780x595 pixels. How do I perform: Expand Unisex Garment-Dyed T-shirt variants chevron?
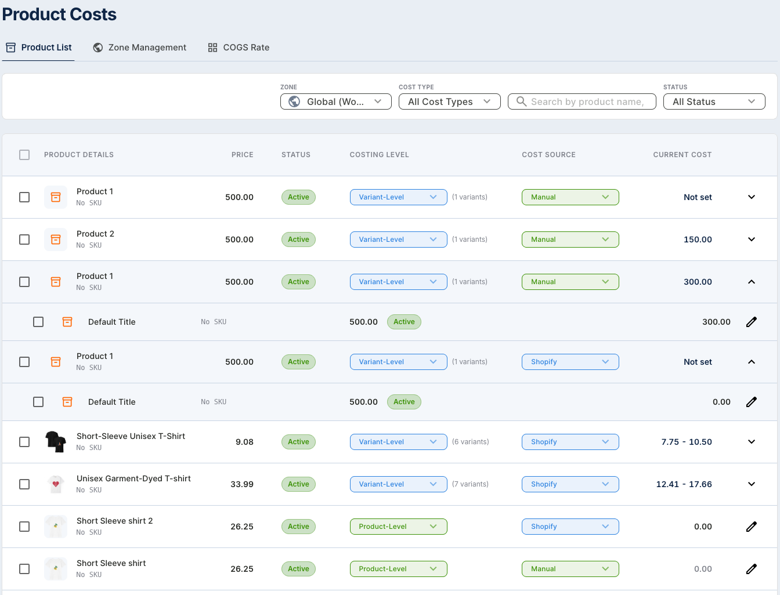[752, 484]
